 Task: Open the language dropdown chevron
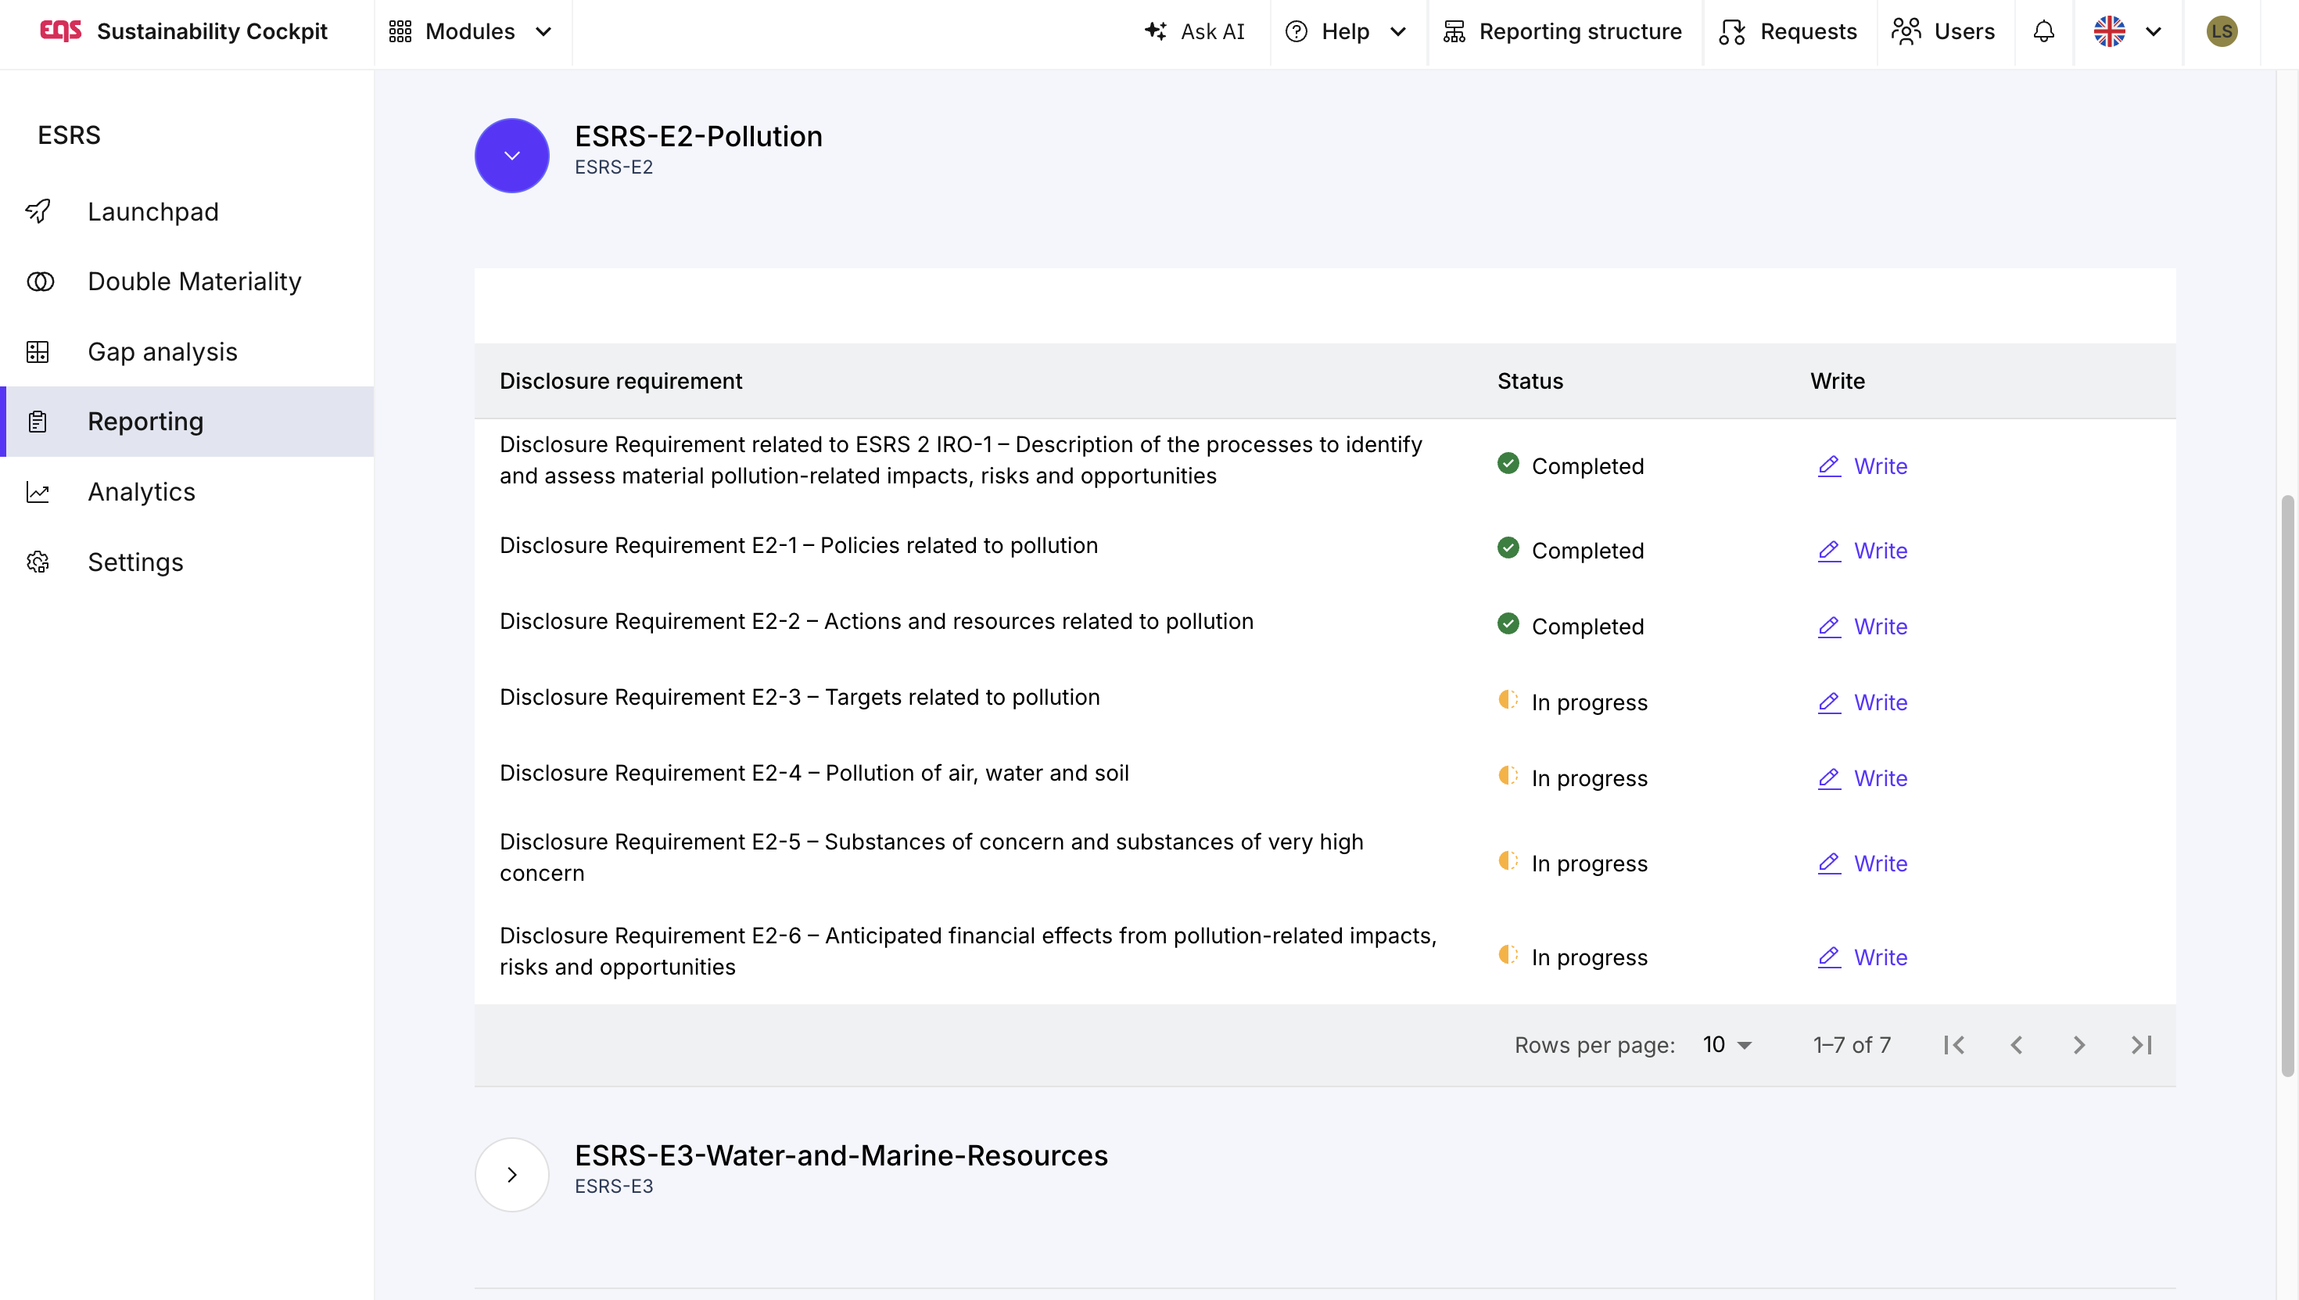pos(2154,32)
